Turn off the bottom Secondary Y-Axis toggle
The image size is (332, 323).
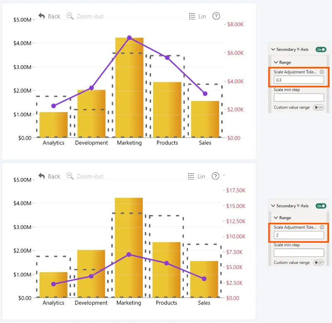click(321, 206)
